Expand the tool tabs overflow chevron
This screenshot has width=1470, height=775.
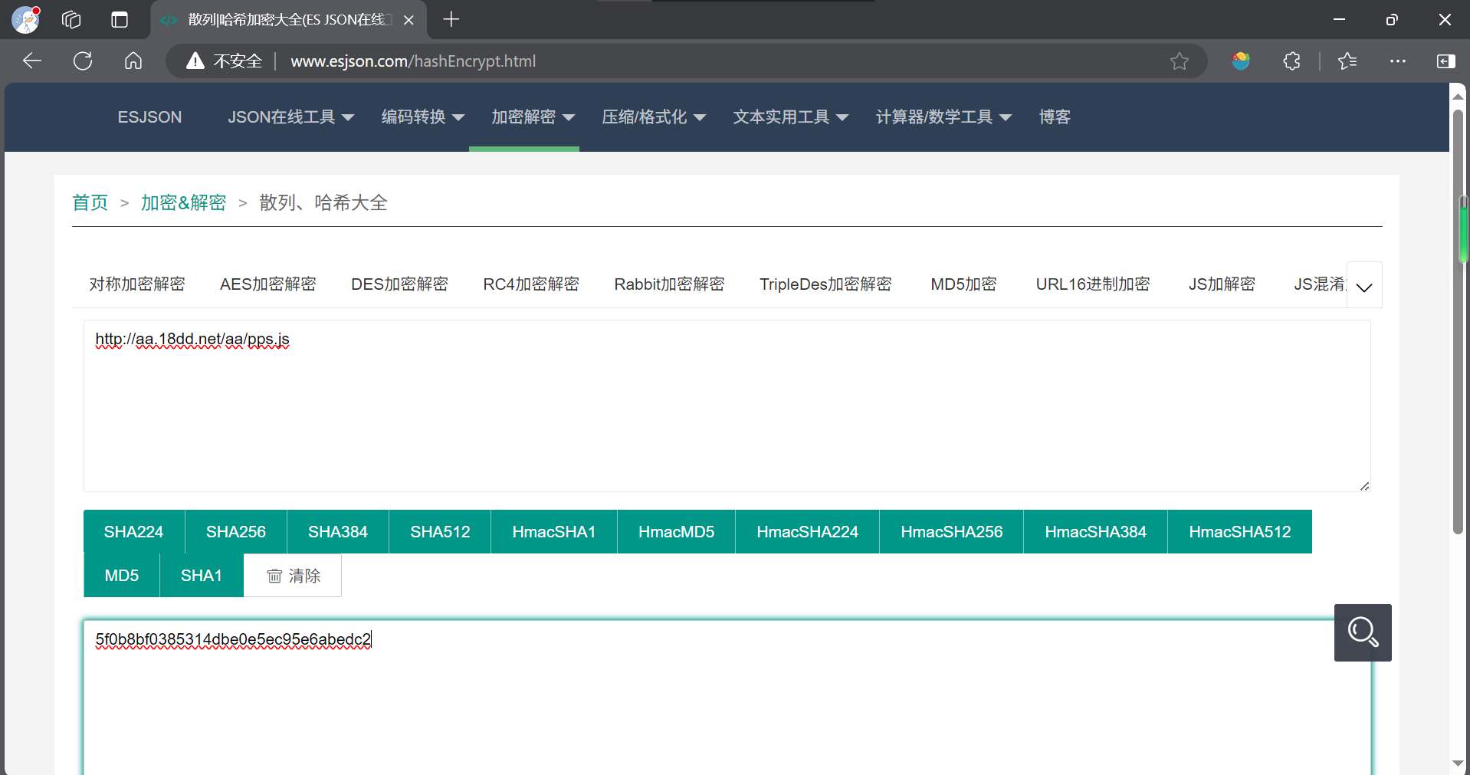pos(1364,285)
